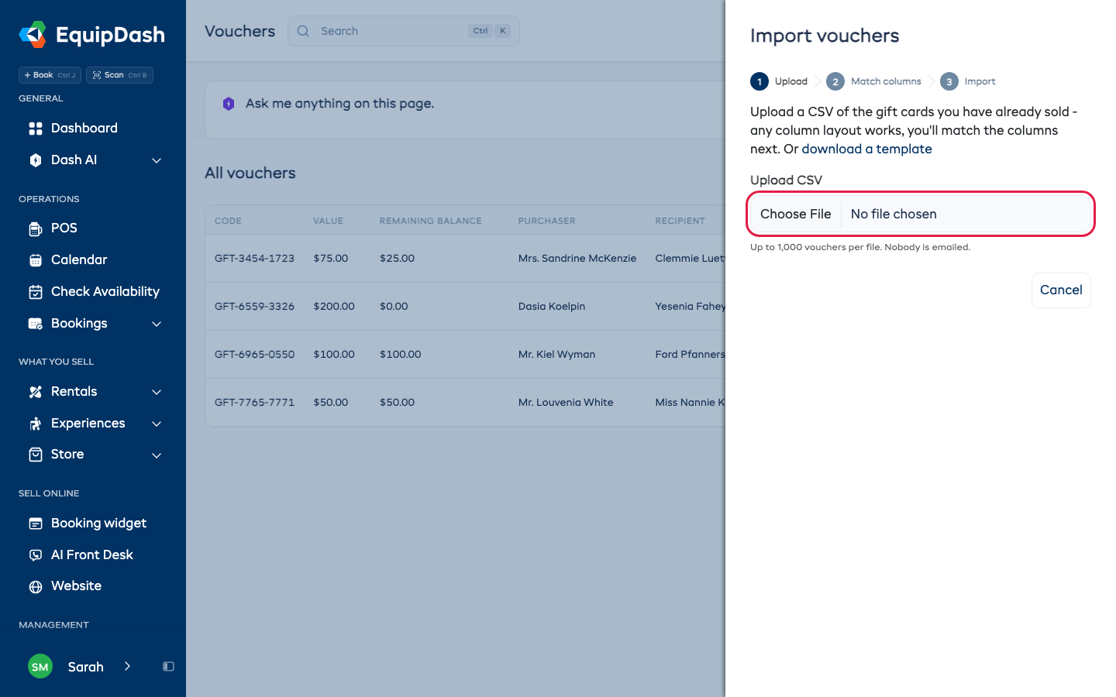Click the Ask me anything prompt box
The height and width of the screenshot is (697, 1116).
tap(465, 110)
